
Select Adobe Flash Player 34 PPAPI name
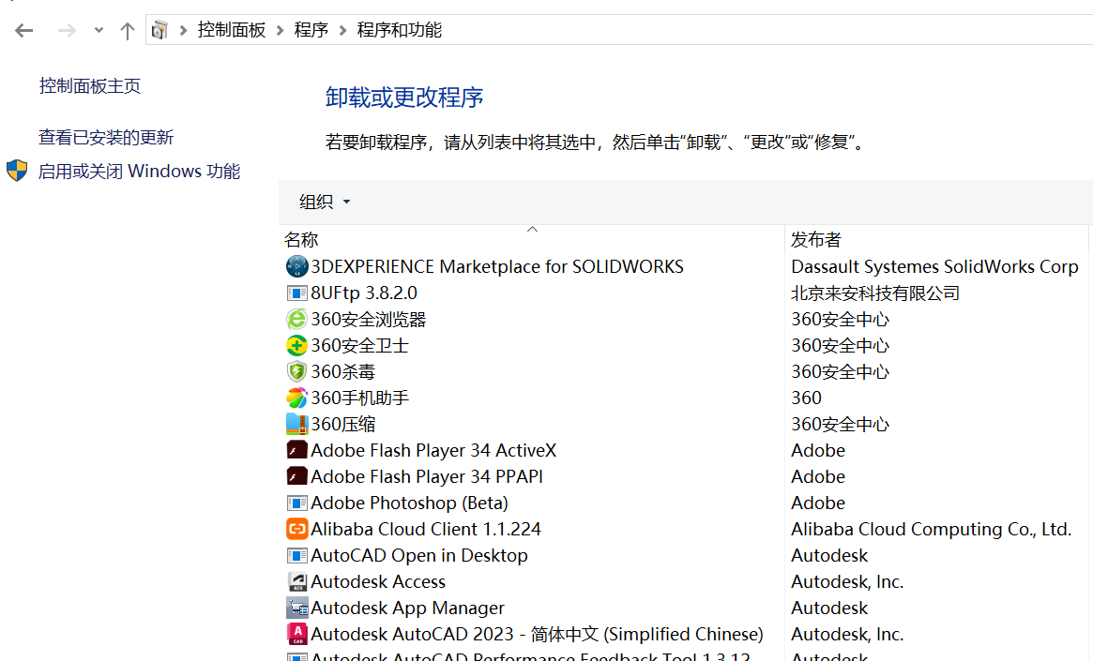427,476
